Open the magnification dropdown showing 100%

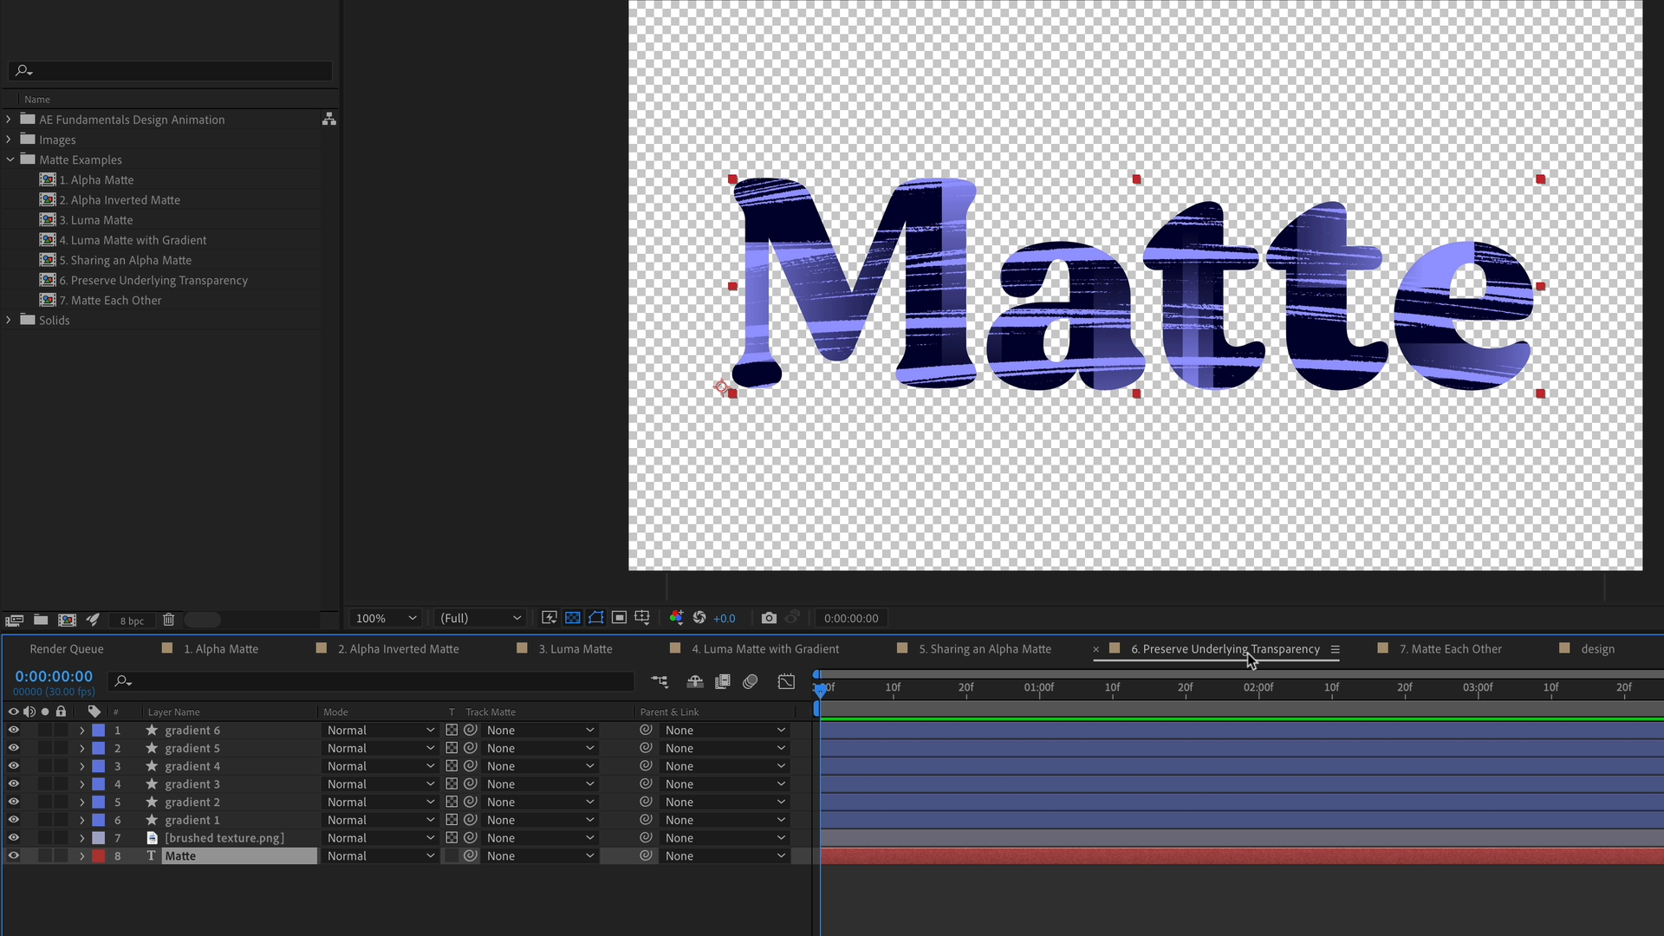tap(385, 618)
